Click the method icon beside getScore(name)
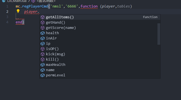This screenshot has width=181, height=100. point(43,28)
